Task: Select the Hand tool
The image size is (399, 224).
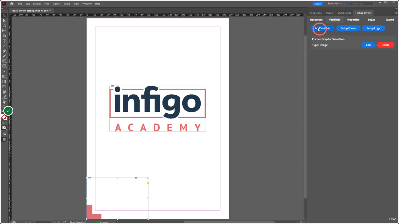Action: coord(4,102)
